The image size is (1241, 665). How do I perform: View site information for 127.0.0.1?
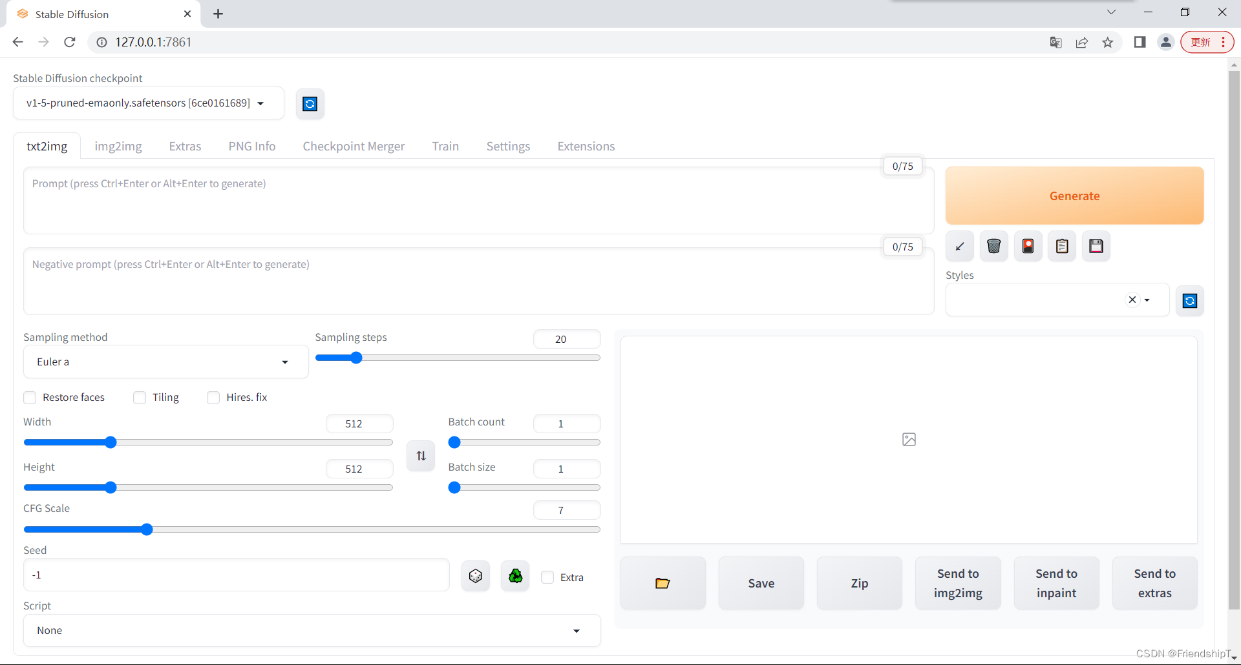(x=101, y=43)
